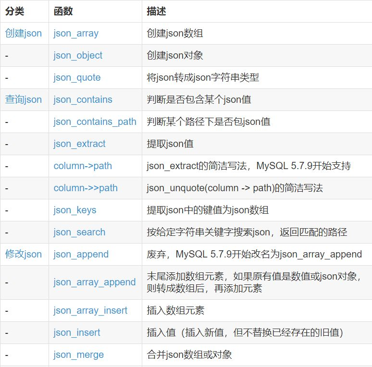Follow the json_object function link
372x367 pixels.
(78, 55)
